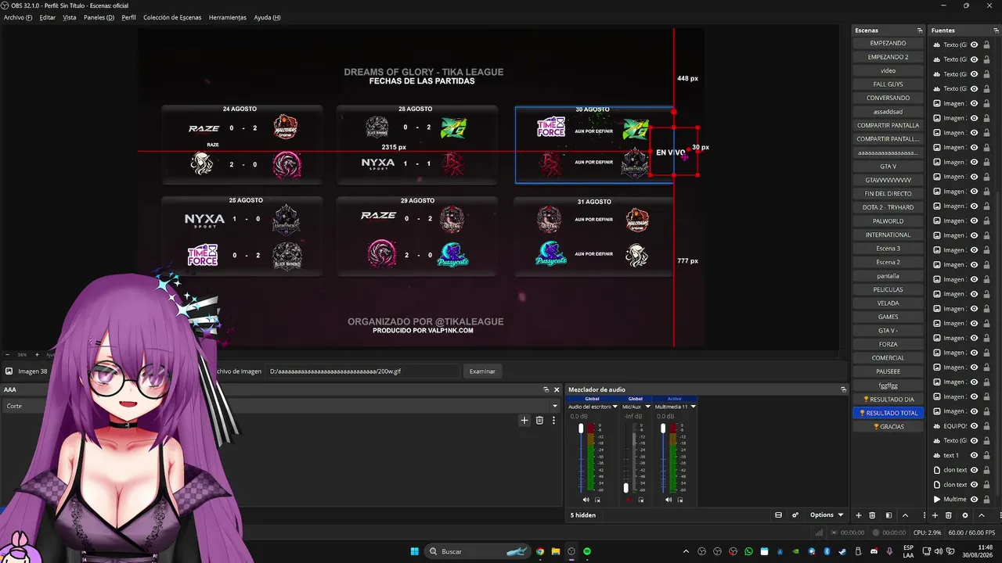The width and height of the screenshot is (1002, 563).
Task: Toggle visibility of the text 1 source
Action: pos(975,455)
